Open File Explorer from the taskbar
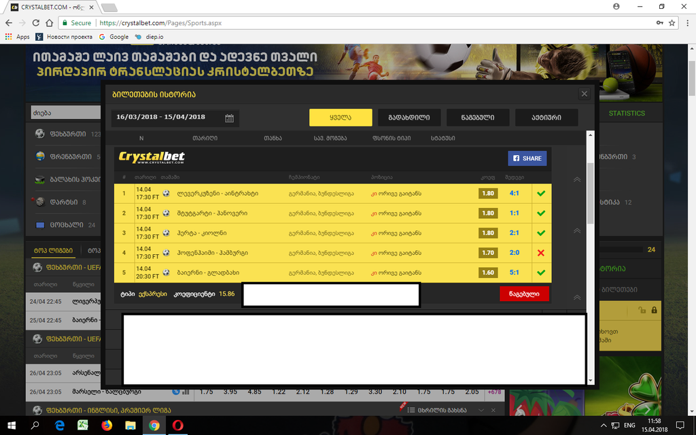This screenshot has width=696, height=435. click(x=130, y=425)
